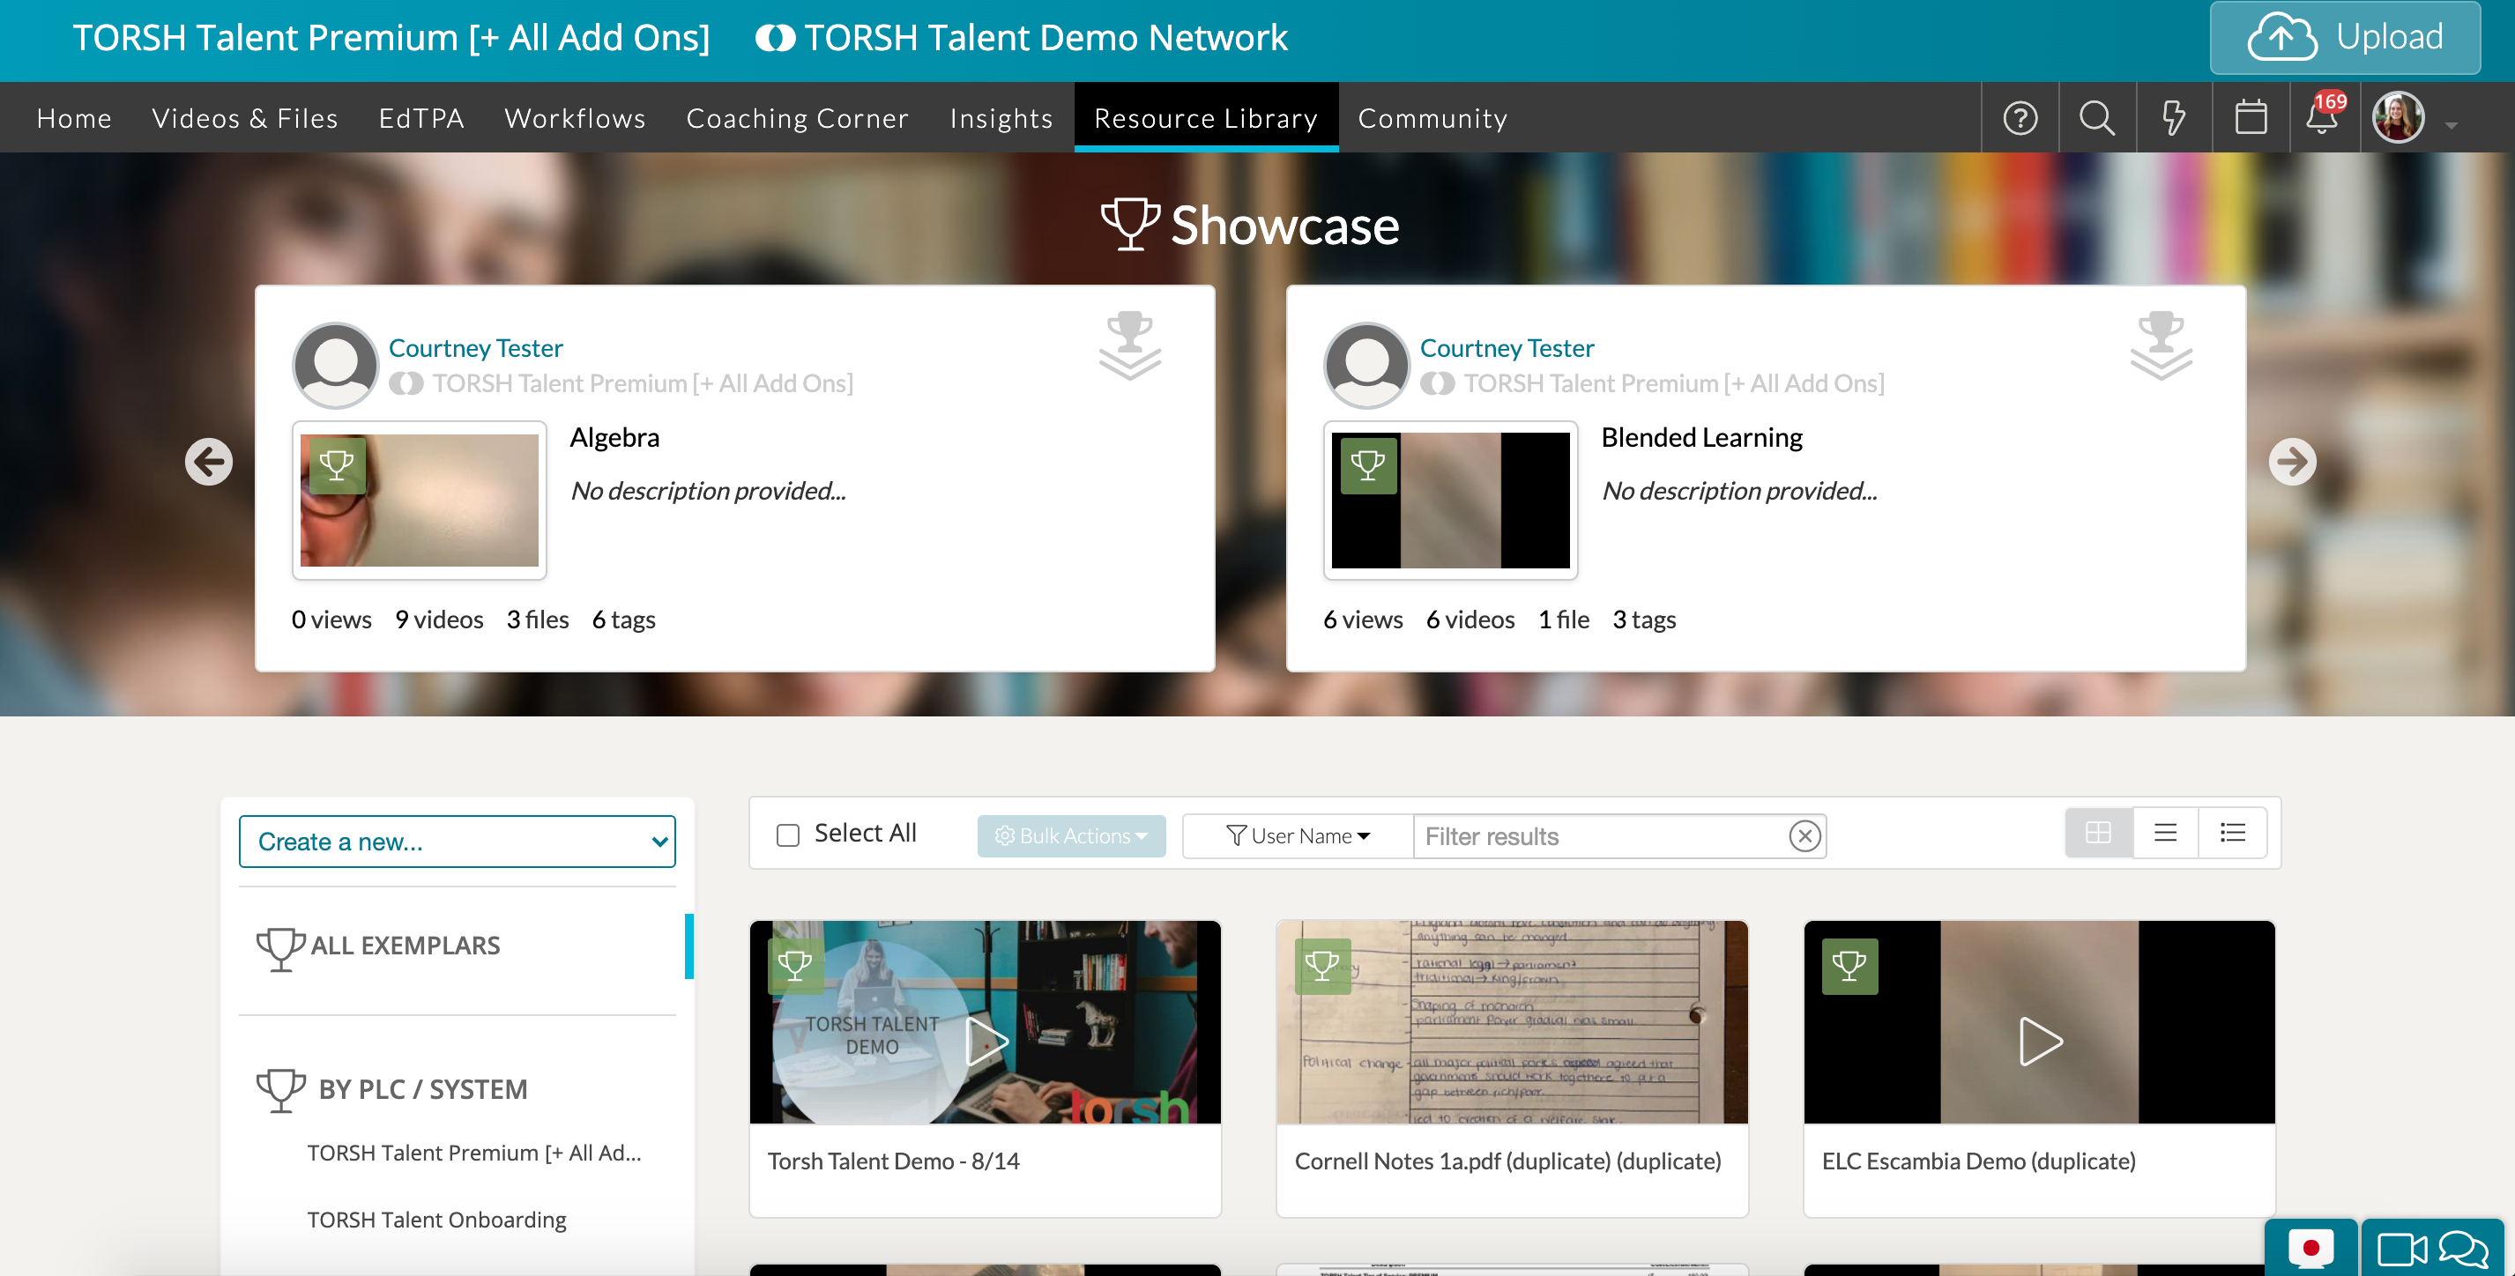Screen dimensions: 2515x1276
Task: Click TORSH Talent Demo Network header link
Action: tap(1021, 38)
